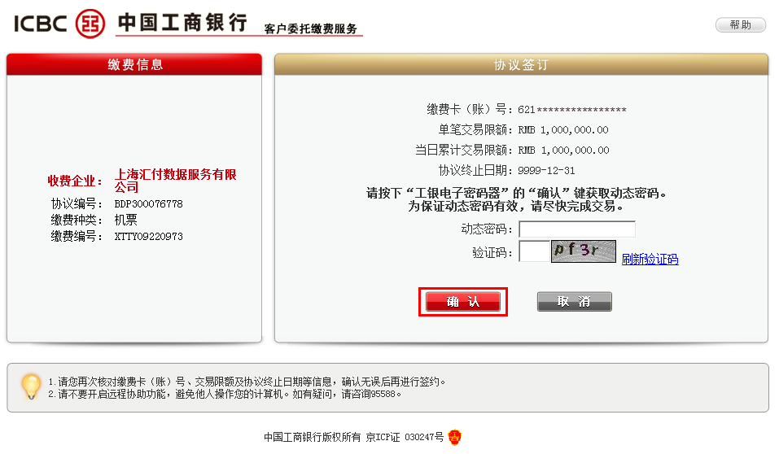Open the 帮助 help button

click(740, 24)
